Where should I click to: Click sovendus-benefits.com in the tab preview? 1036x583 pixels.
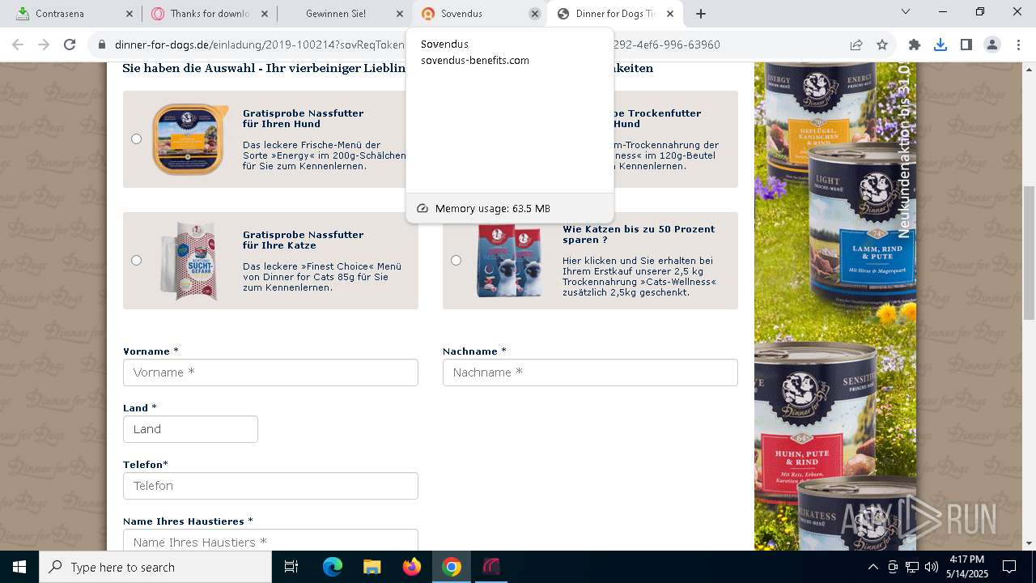475,60
